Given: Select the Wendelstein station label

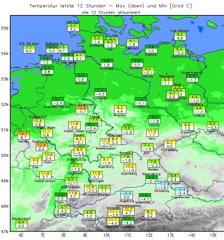Looking at the screenshot, I should click(x=149, y=220).
